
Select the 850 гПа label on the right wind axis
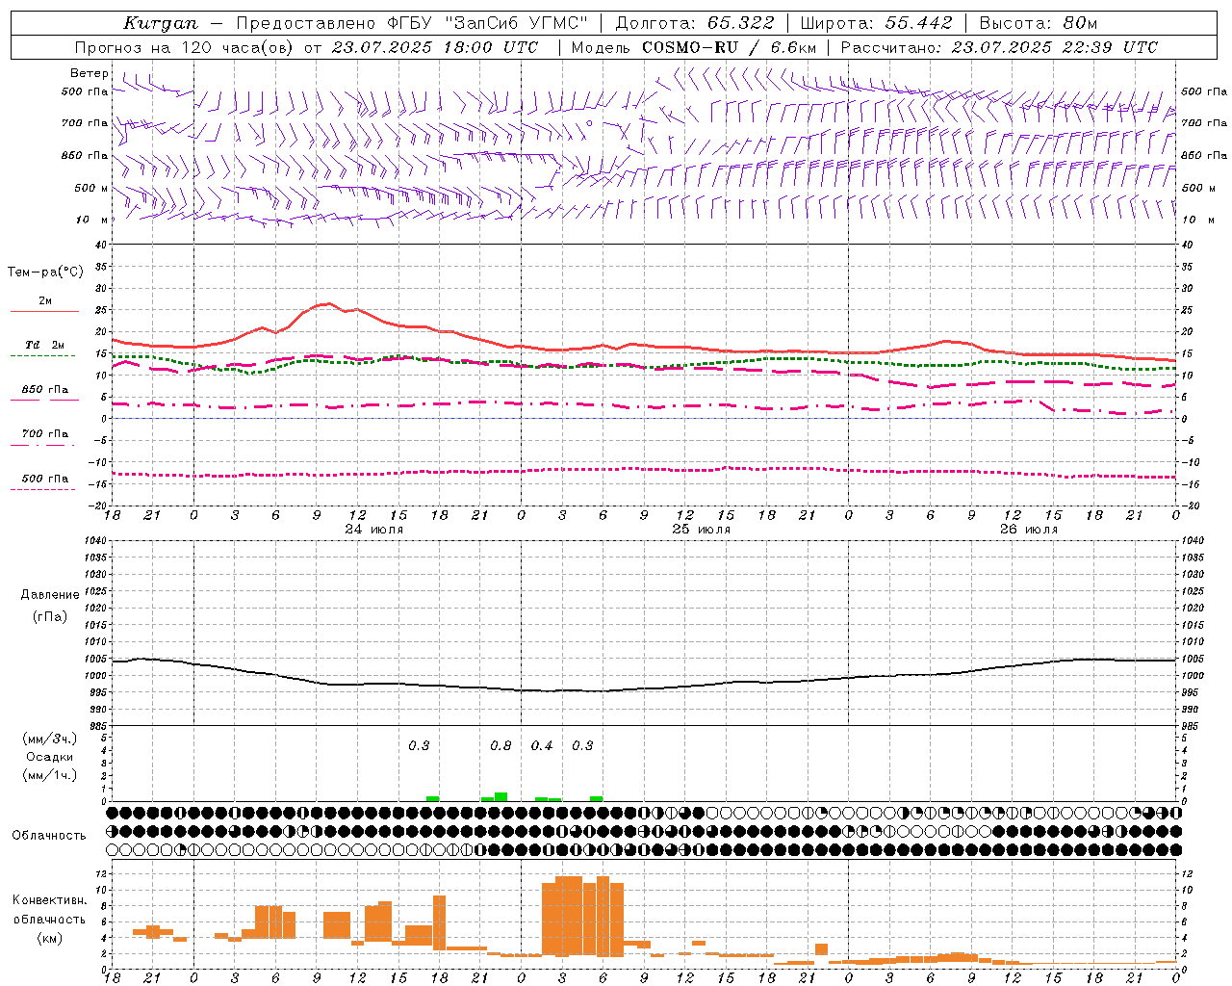[1204, 155]
